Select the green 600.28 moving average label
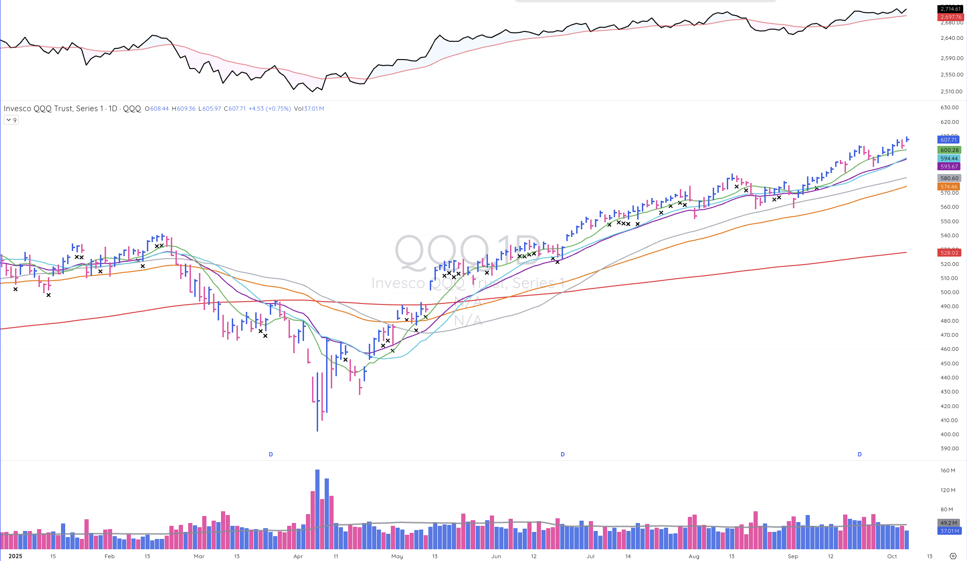 click(949, 150)
